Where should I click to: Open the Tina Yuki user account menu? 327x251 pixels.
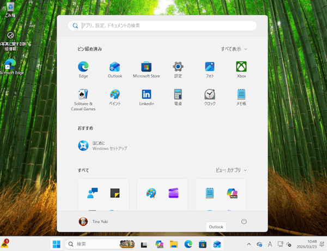93,222
